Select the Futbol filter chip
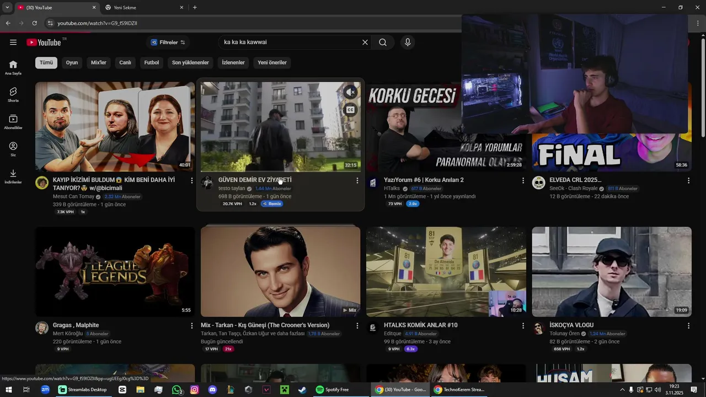Image resolution: width=706 pixels, height=397 pixels. pyautogui.click(x=152, y=62)
